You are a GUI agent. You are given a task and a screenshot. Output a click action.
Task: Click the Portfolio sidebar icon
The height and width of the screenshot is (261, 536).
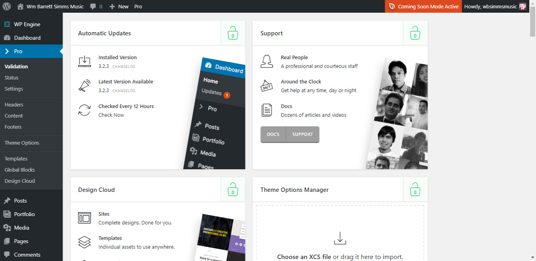click(7, 214)
